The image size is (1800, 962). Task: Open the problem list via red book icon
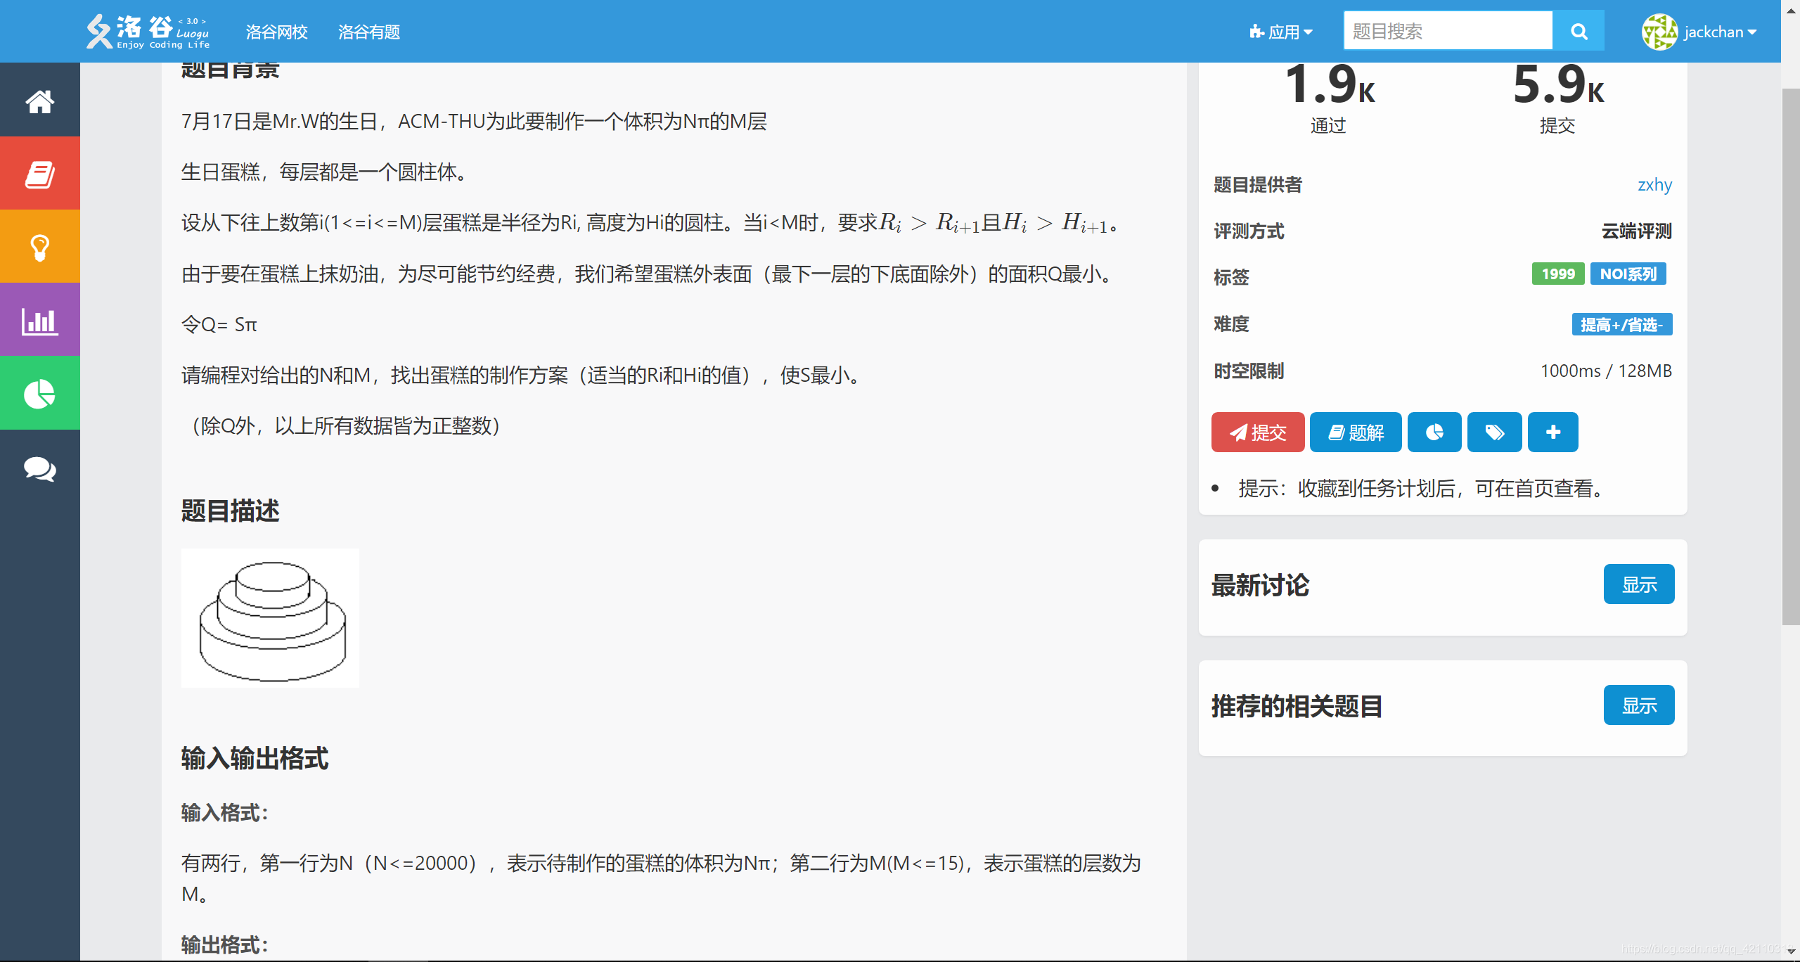point(39,173)
